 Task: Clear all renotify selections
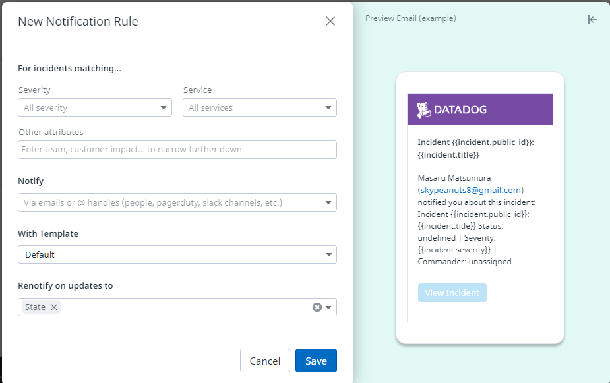[317, 307]
